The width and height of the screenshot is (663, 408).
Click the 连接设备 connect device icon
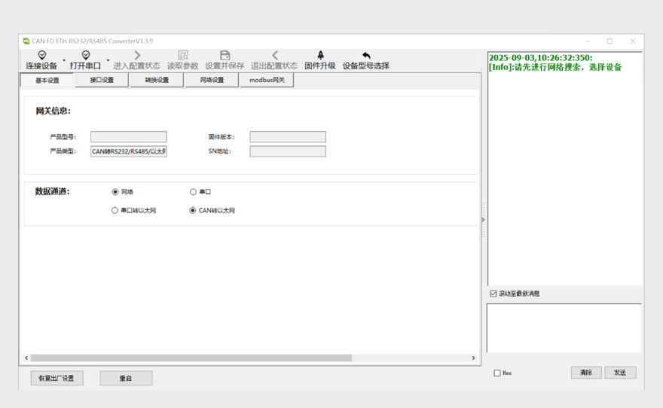point(41,56)
